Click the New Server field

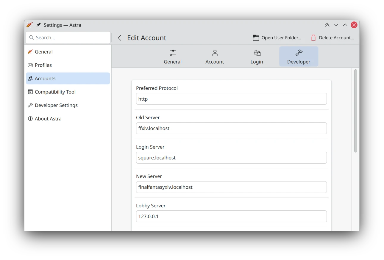click(x=231, y=187)
